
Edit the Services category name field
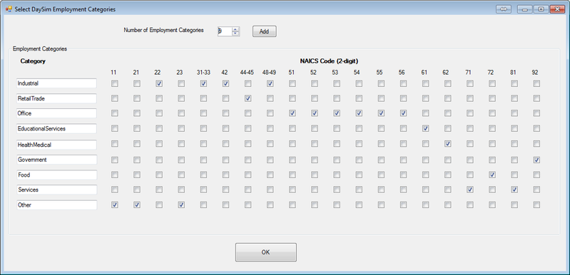56,190
